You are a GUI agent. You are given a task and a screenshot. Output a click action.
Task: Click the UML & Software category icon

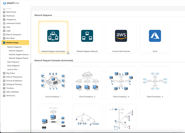tap(4, 92)
